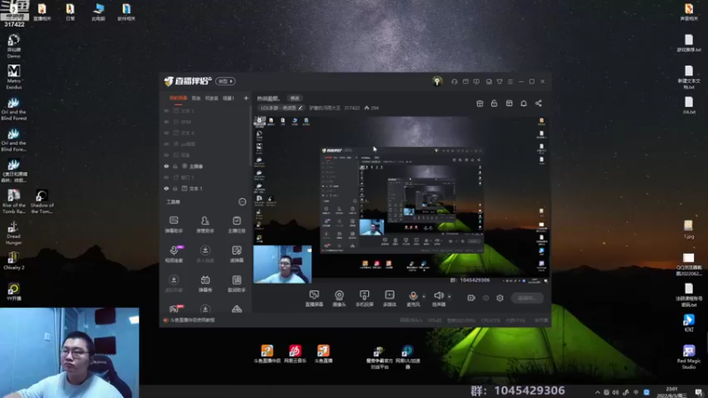Toggle visibility of pk画面 layer
Image resolution: width=708 pixels, height=398 pixels.
click(166, 144)
